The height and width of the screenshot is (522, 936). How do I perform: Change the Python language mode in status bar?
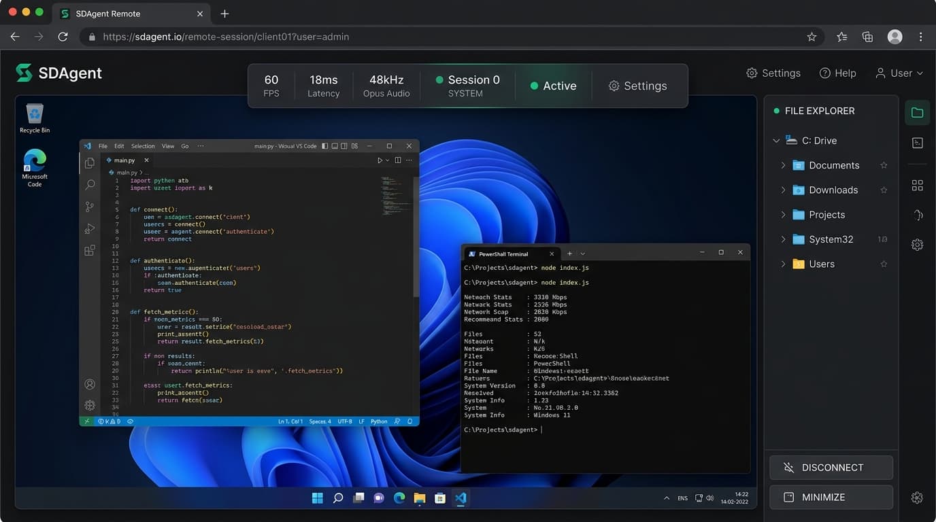coord(379,421)
